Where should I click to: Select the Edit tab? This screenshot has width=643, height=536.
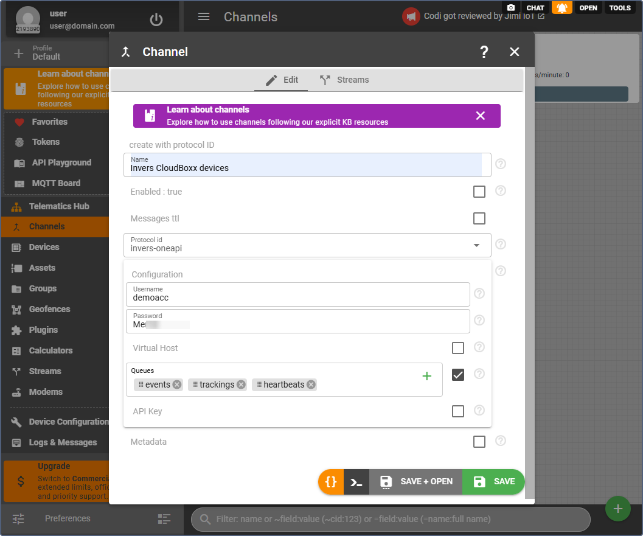[x=282, y=80]
